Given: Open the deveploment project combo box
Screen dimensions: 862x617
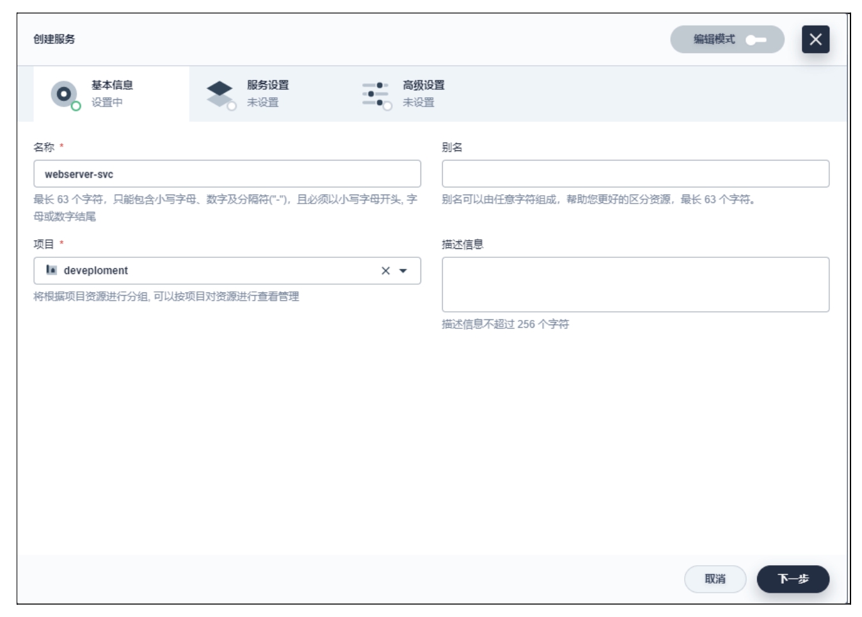Looking at the screenshot, I should point(211,271).
